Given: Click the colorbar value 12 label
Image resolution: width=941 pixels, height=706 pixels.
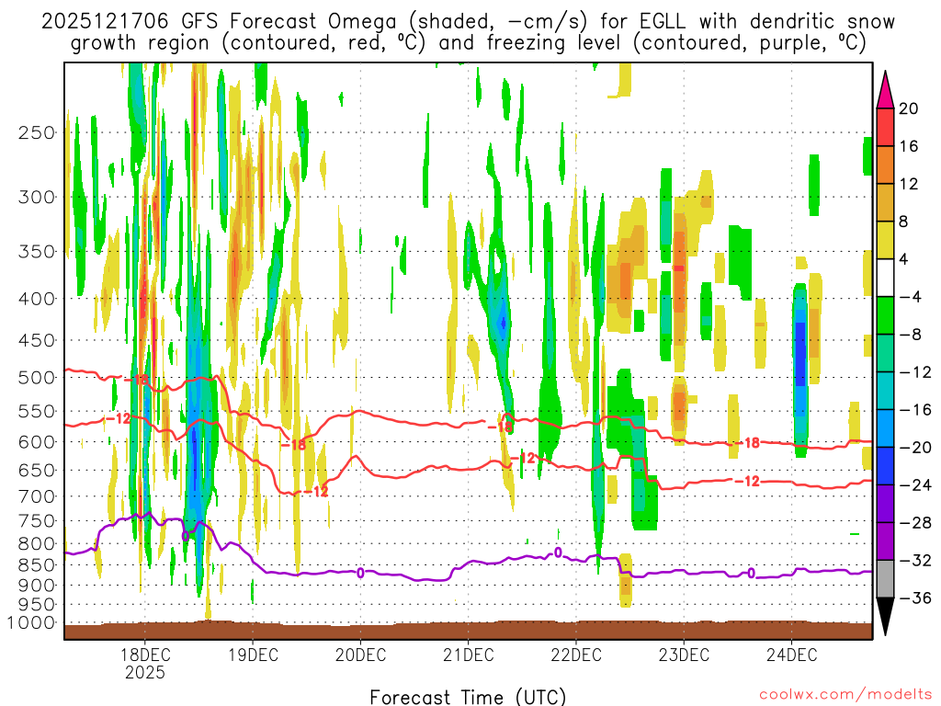Looking at the screenshot, I should (x=909, y=184).
